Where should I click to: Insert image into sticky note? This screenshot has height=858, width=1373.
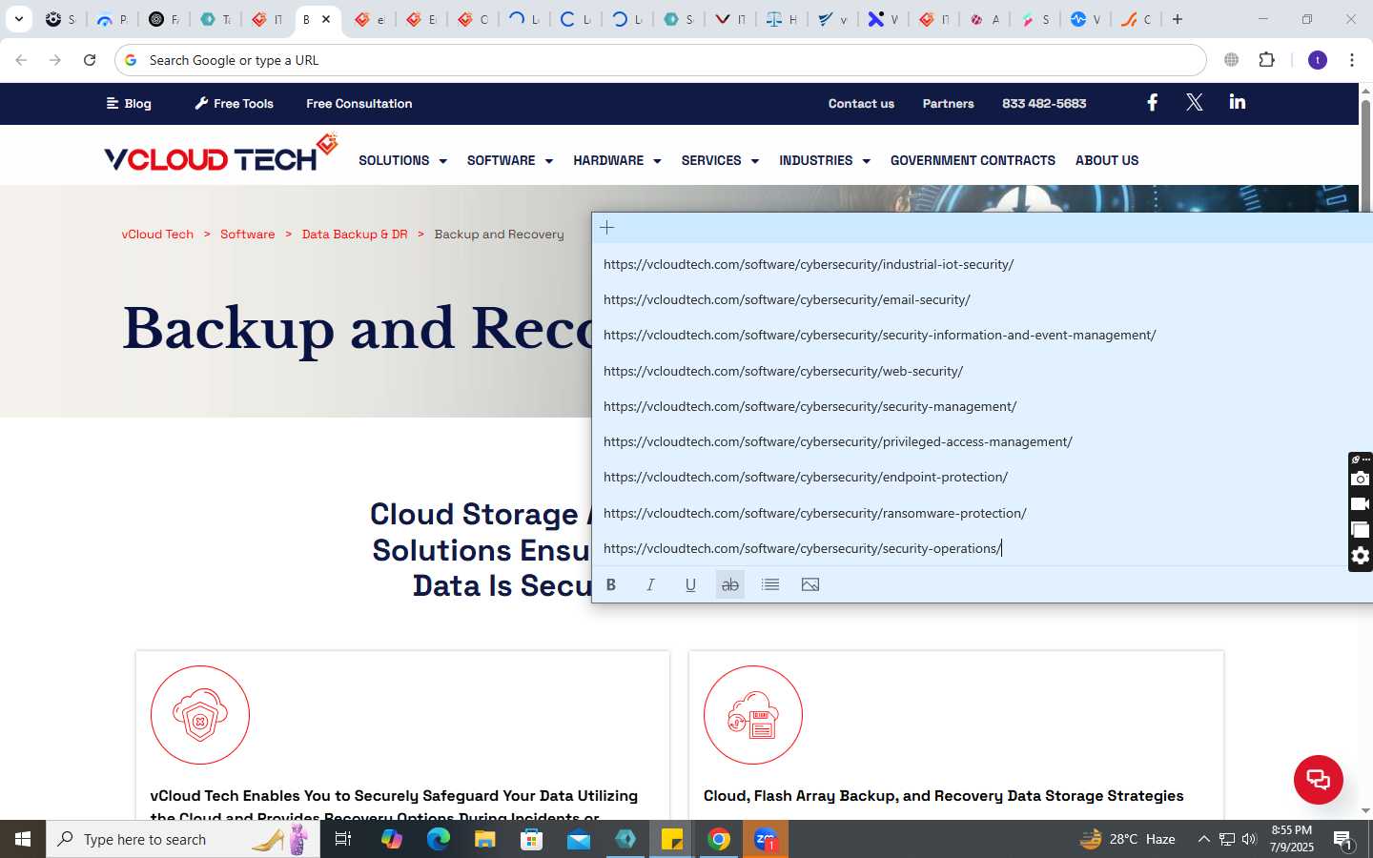click(x=810, y=584)
